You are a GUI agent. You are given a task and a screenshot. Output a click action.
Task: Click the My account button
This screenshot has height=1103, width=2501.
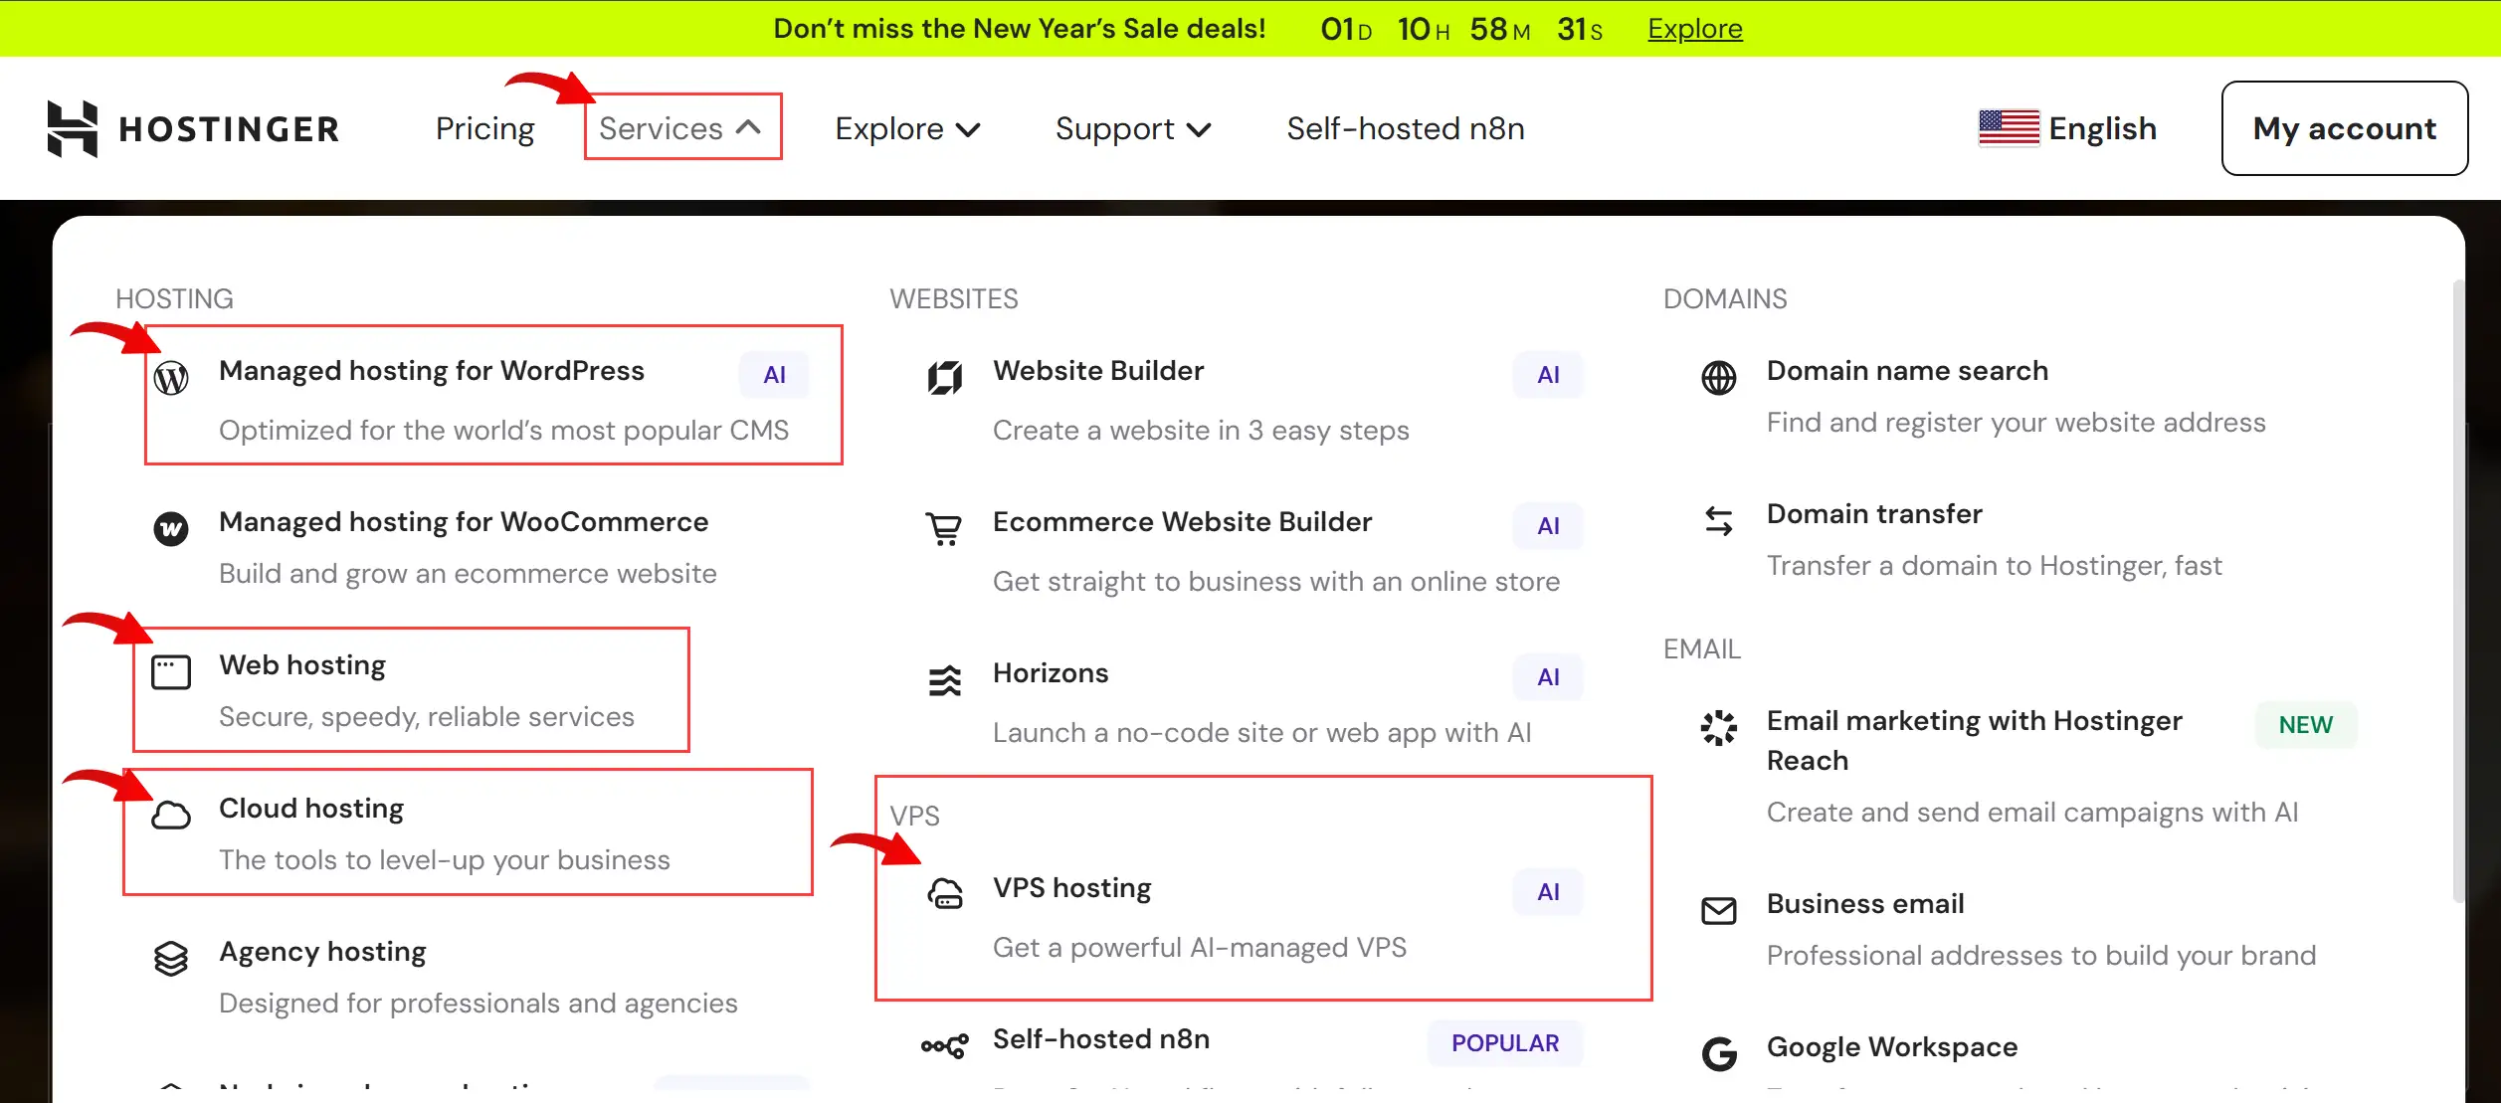2344,127
